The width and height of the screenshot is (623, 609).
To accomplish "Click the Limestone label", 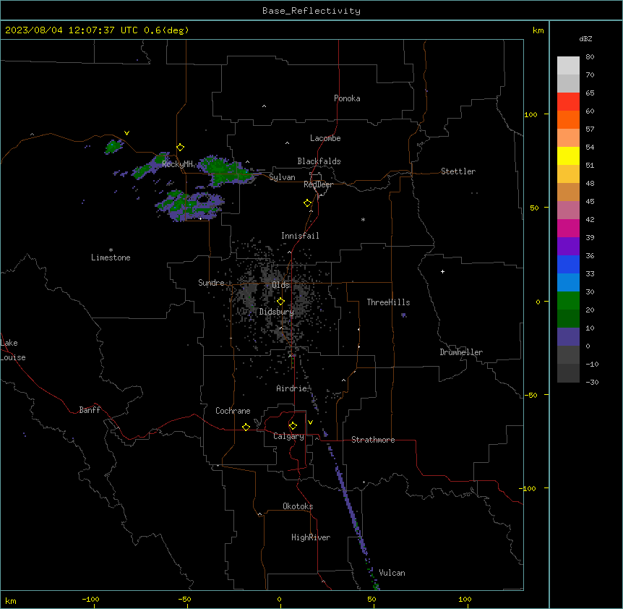I will pos(111,257).
